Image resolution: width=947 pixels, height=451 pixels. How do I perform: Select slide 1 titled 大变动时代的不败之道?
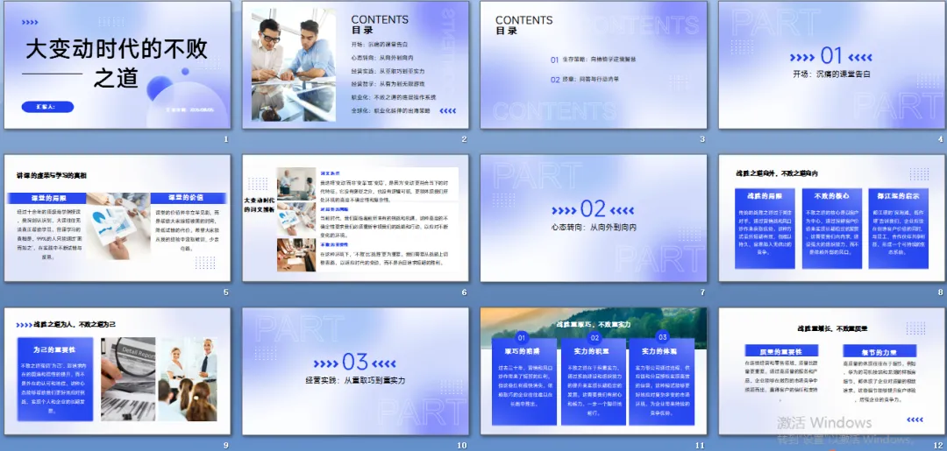(x=117, y=65)
